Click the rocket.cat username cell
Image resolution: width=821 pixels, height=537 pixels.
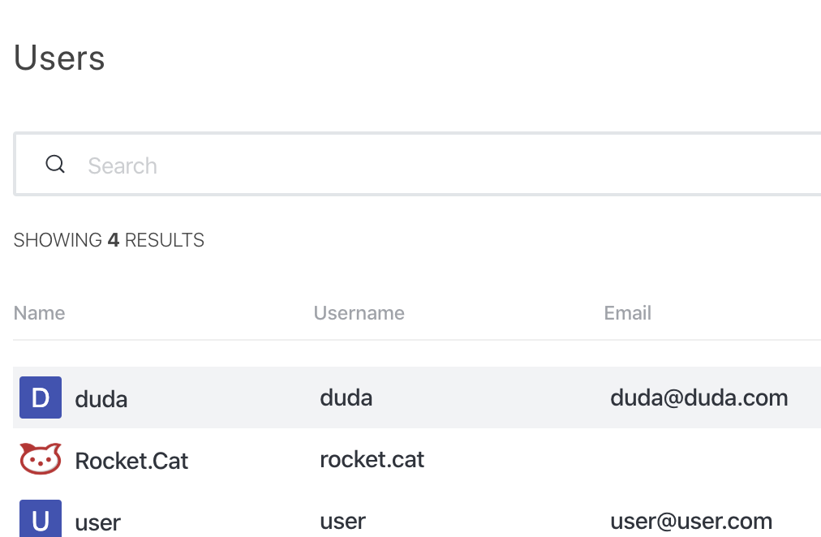click(372, 460)
